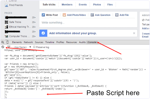Switch to Safe tricks group tab
The height and width of the screenshot is (99, 150).
[x=49, y=4]
